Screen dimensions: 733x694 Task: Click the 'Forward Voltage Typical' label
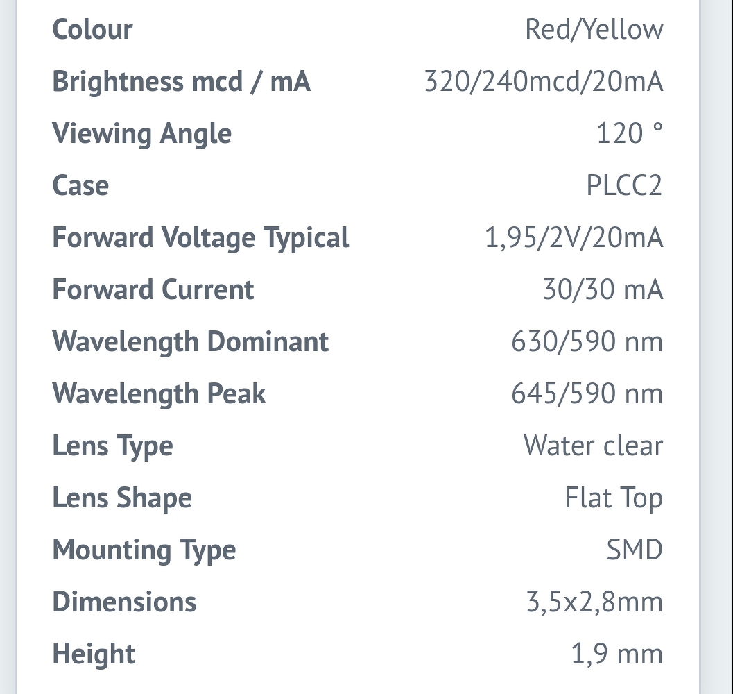[x=200, y=238]
